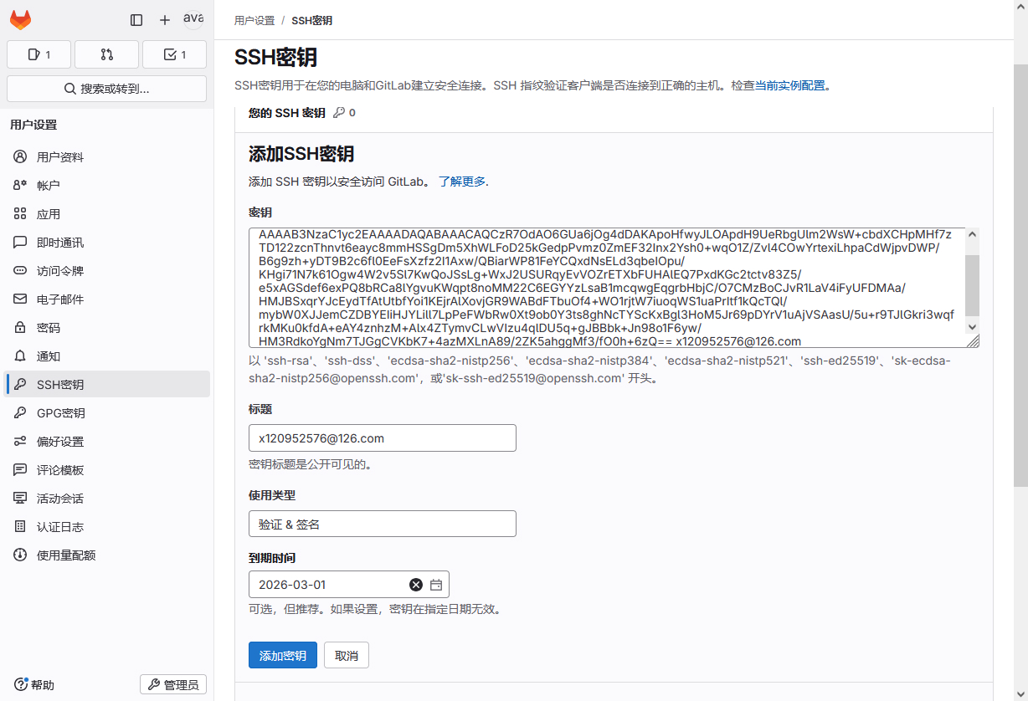Open the calendar date picker icon
The image size is (1028, 701).
click(436, 585)
